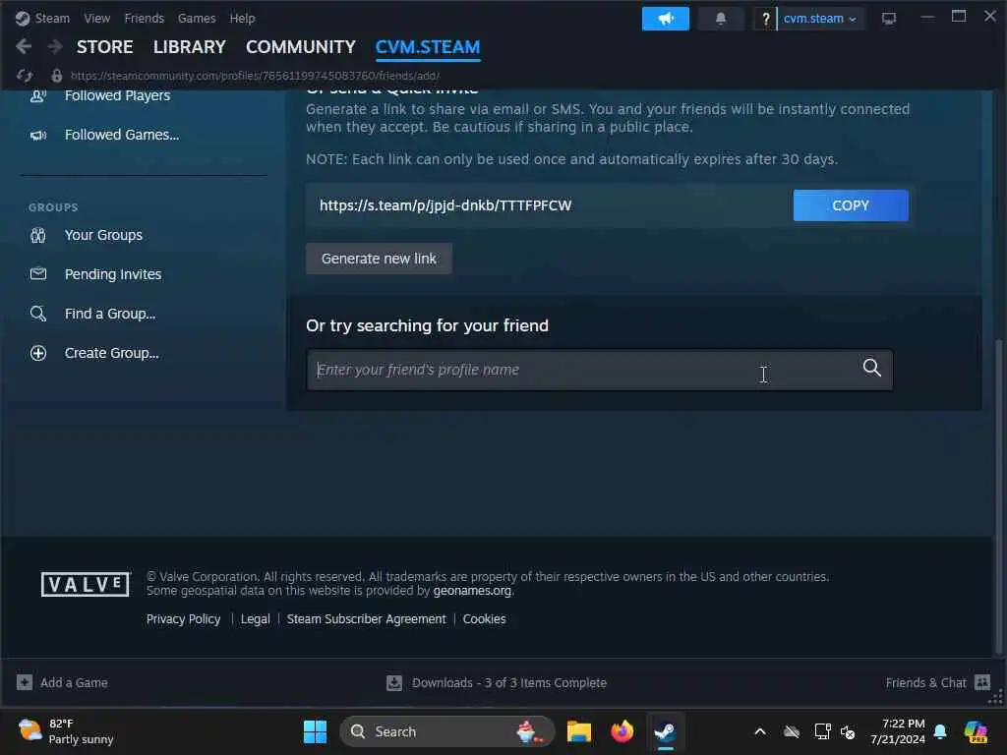Click the page URL in address bar
1007x755 pixels.
(x=255, y=76)
